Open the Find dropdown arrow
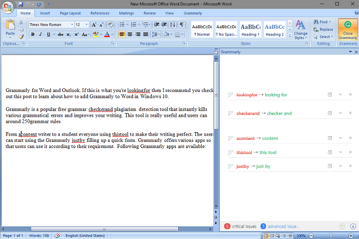This screenshot has height=239, width=359. [330, 22]
